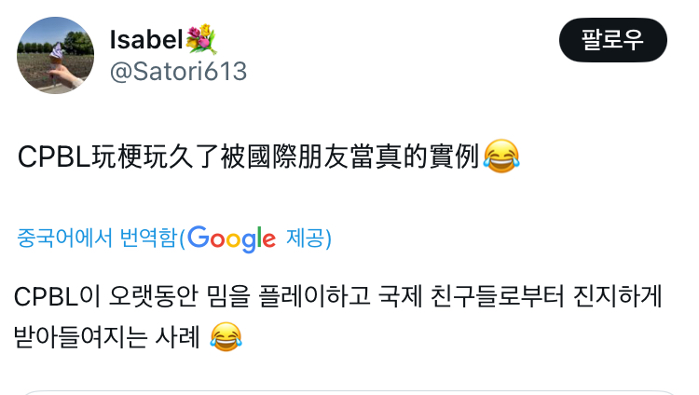Click the display name Isabel
This screenshot has height=395, width=699.
[146, 40]
